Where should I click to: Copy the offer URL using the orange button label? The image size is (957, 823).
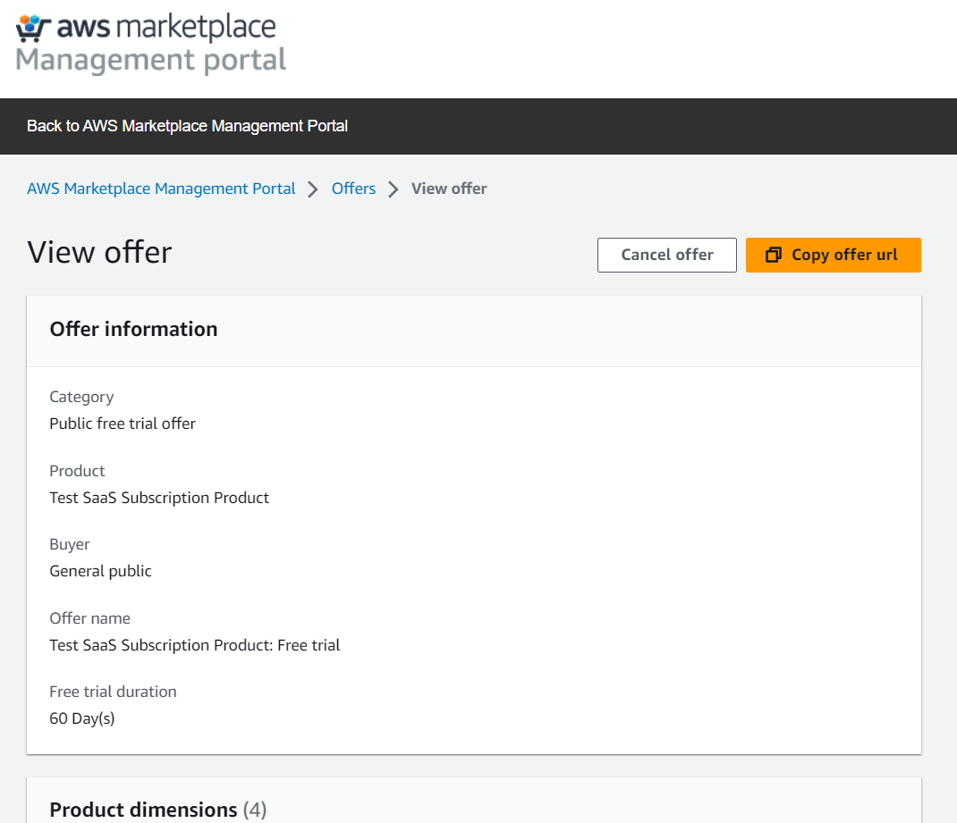click(844, 255)
